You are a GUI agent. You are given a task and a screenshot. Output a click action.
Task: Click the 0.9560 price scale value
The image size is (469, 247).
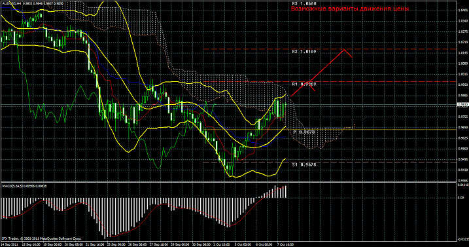463,149
